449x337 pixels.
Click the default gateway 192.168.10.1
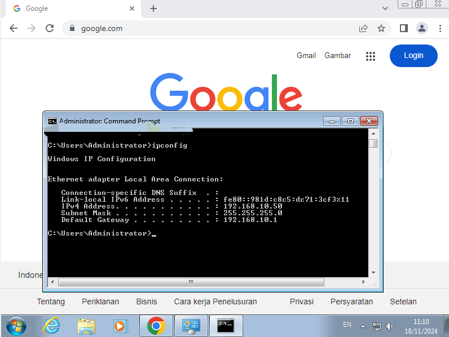[250, 220]
